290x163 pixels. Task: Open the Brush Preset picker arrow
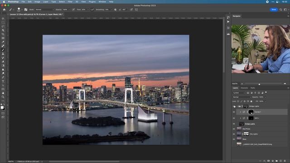(22, 10)
